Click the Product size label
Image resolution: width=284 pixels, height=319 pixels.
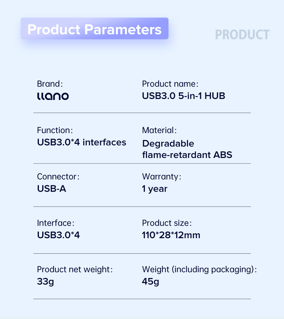[x=167, y=223]
